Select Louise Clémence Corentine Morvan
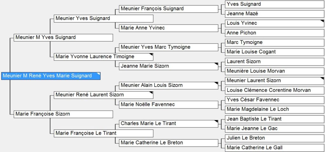The image size is (325, 152). point(275,90)
